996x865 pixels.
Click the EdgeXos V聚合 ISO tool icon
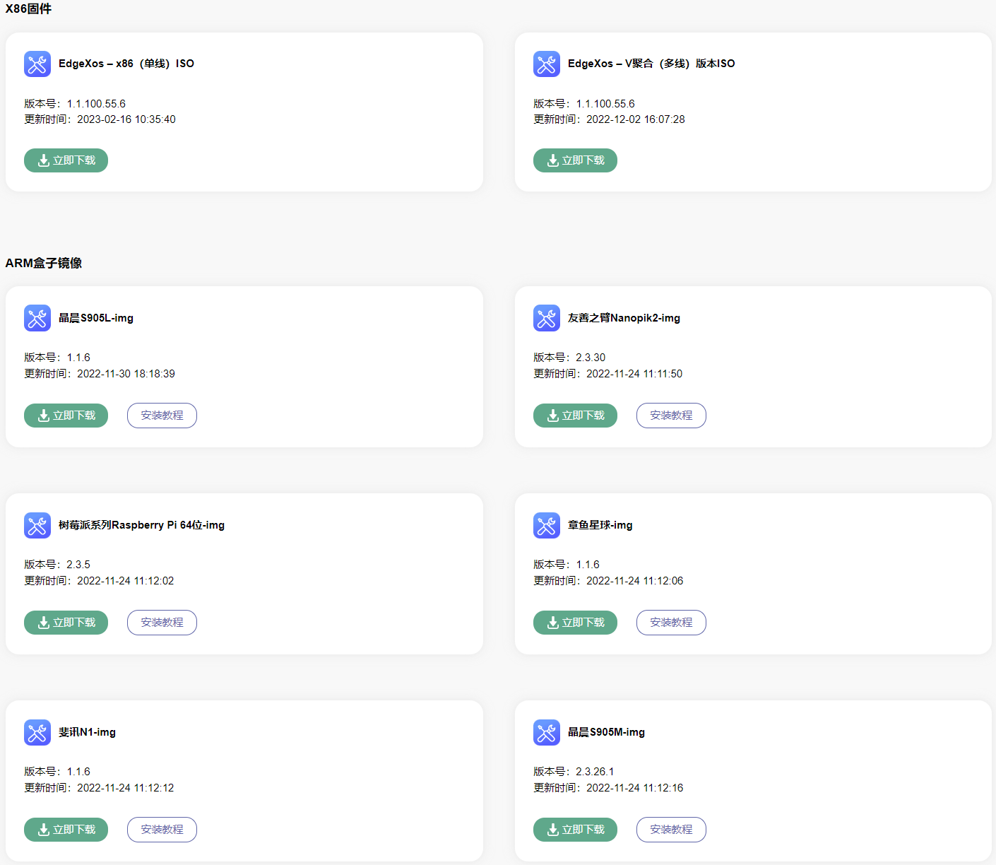click(547, 64)
